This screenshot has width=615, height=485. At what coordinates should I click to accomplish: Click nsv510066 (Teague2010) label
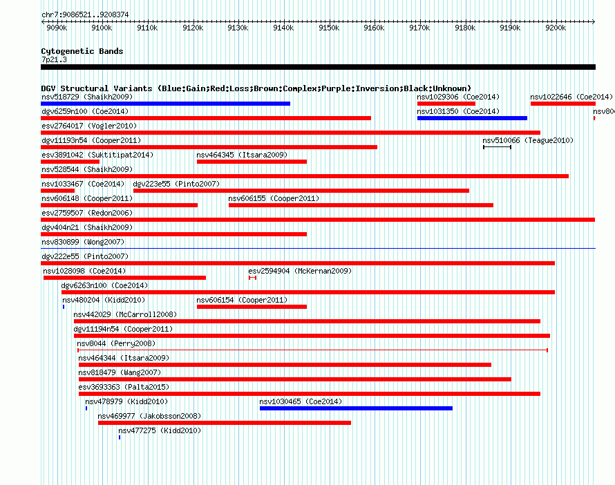(x=528, y=140)
